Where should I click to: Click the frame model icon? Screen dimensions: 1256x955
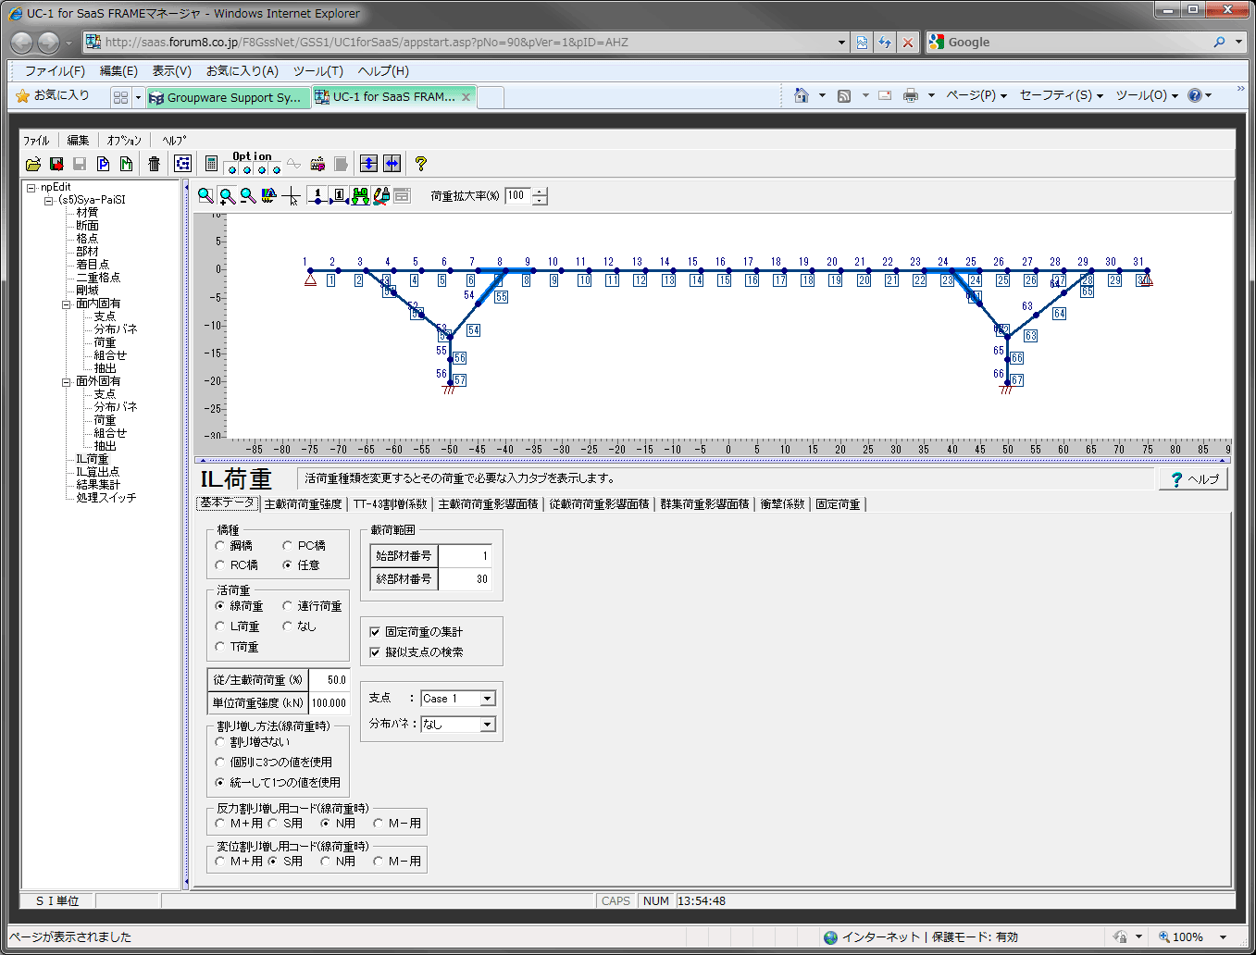pyautogui.click(x=182, y=164)
